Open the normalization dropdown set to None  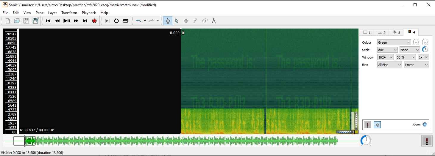click(410, 50)
